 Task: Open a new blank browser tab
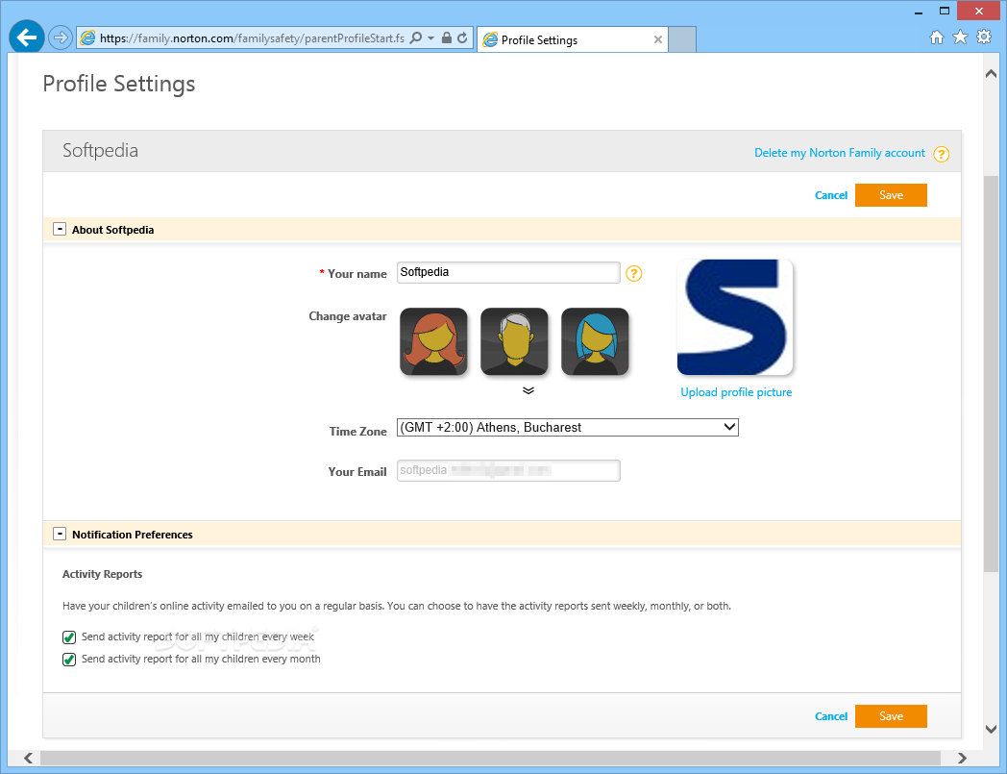[x=682, y=39]
